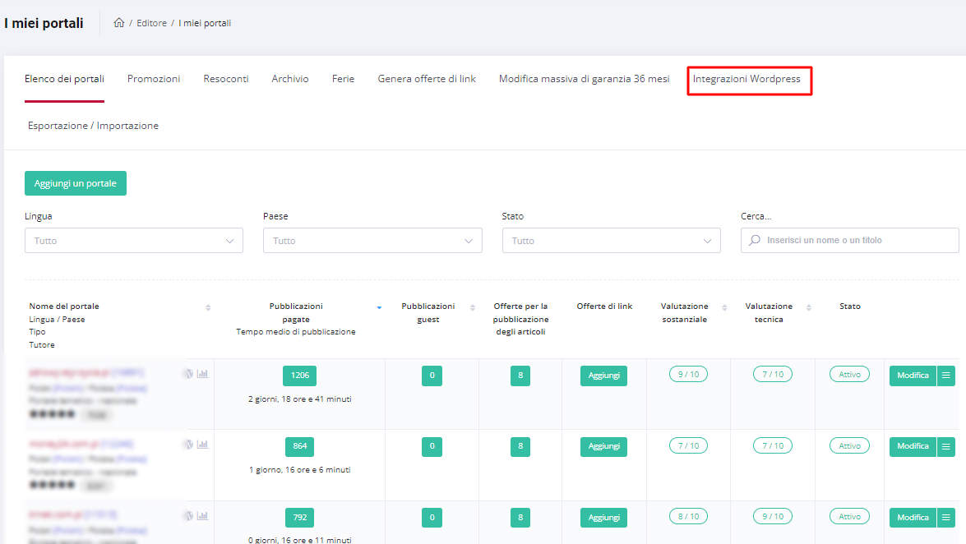
Task: Click the 7 / 10 tecnica rating in 864 row
Action: tap(773, 446)
